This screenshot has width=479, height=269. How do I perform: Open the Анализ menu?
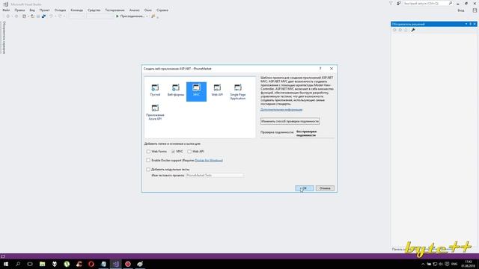135,10
